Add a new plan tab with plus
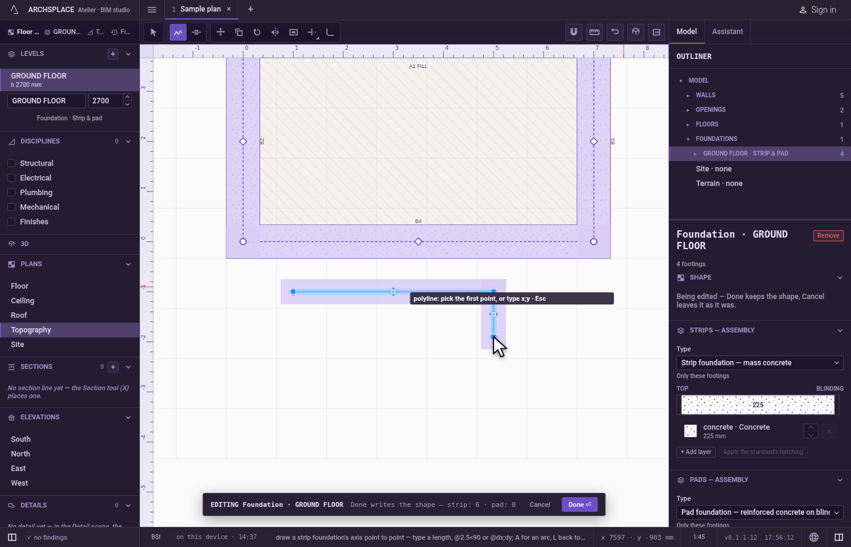Viewport: 851px width, 547px height. 250,9
